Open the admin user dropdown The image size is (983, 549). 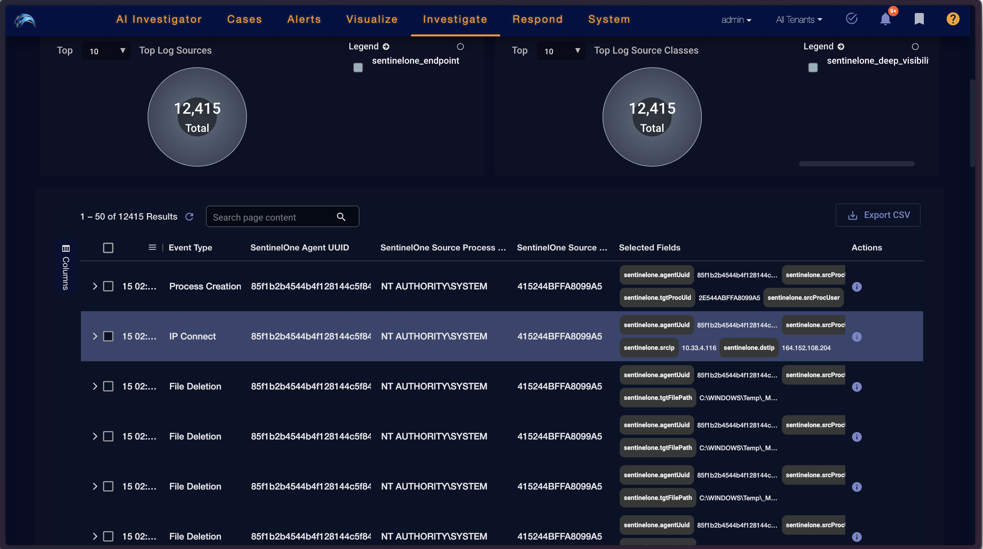736,19
